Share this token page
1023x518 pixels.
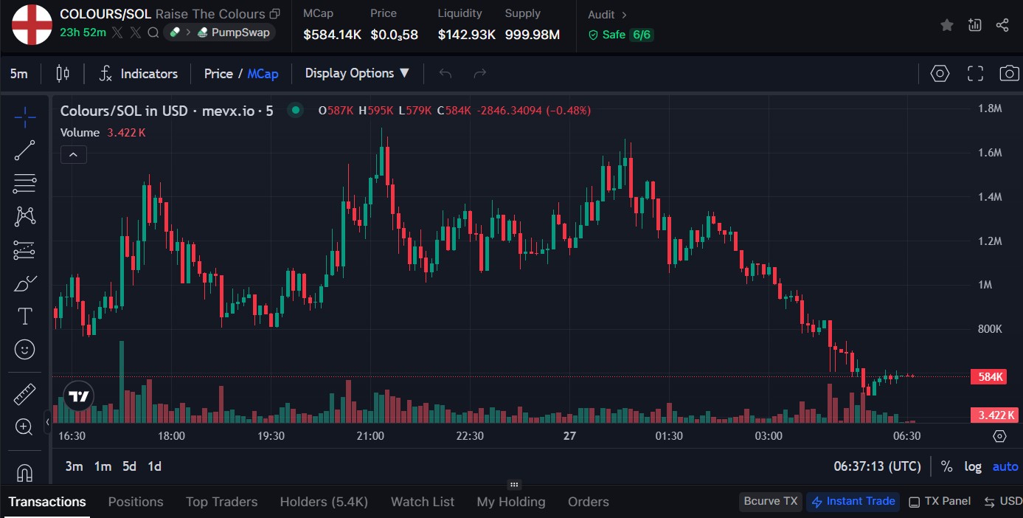(x=1002, y=25)
